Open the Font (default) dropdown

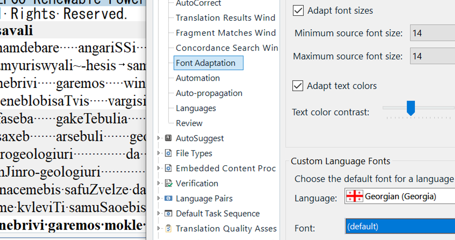400,226
